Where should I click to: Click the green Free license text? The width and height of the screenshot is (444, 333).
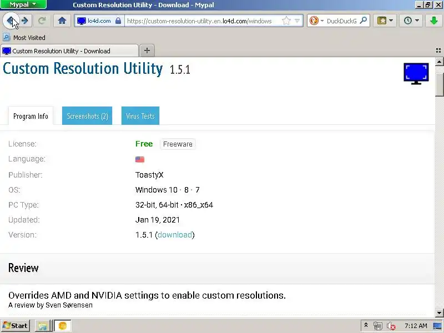[144, 144]
